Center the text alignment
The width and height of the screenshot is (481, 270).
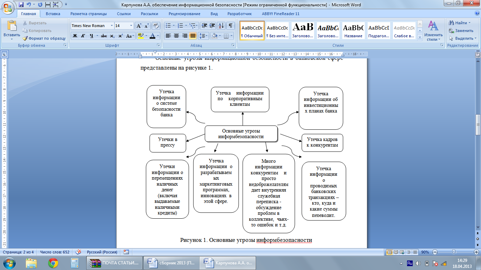(x=176, y=36)
